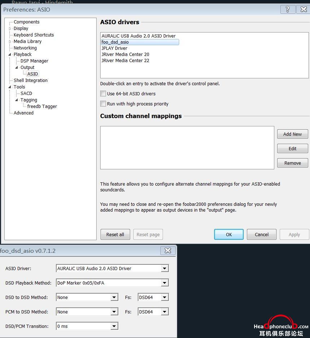Open the SACD preferences page

[x=26, y=93]
